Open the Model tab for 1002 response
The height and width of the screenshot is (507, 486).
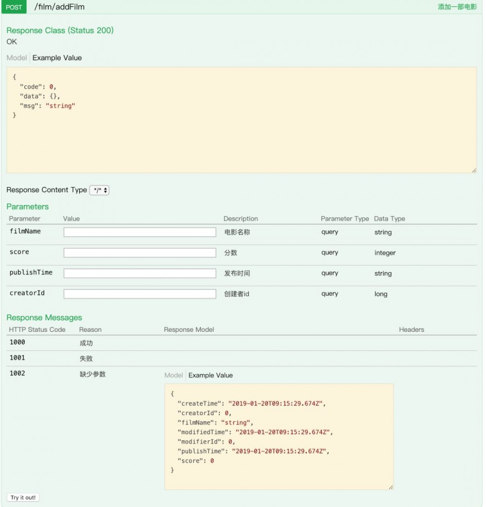coord(174,375)
